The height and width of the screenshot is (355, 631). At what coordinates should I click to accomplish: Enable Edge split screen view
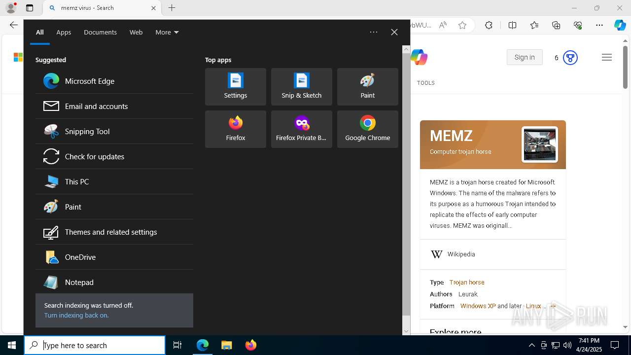pyautogui.click(x=512, y=25)
